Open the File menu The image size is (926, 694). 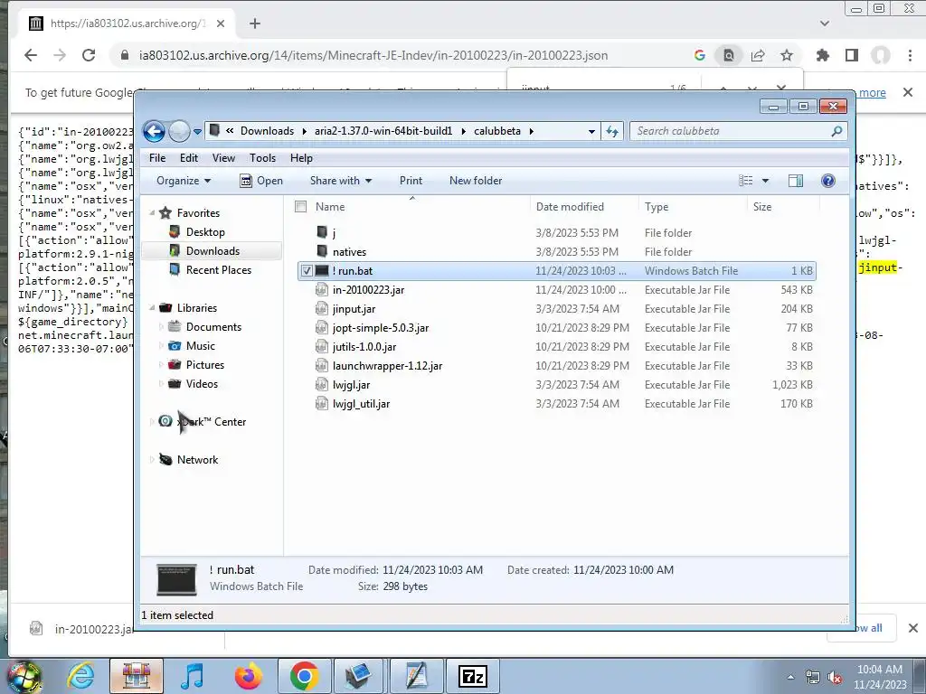(157, 158)
